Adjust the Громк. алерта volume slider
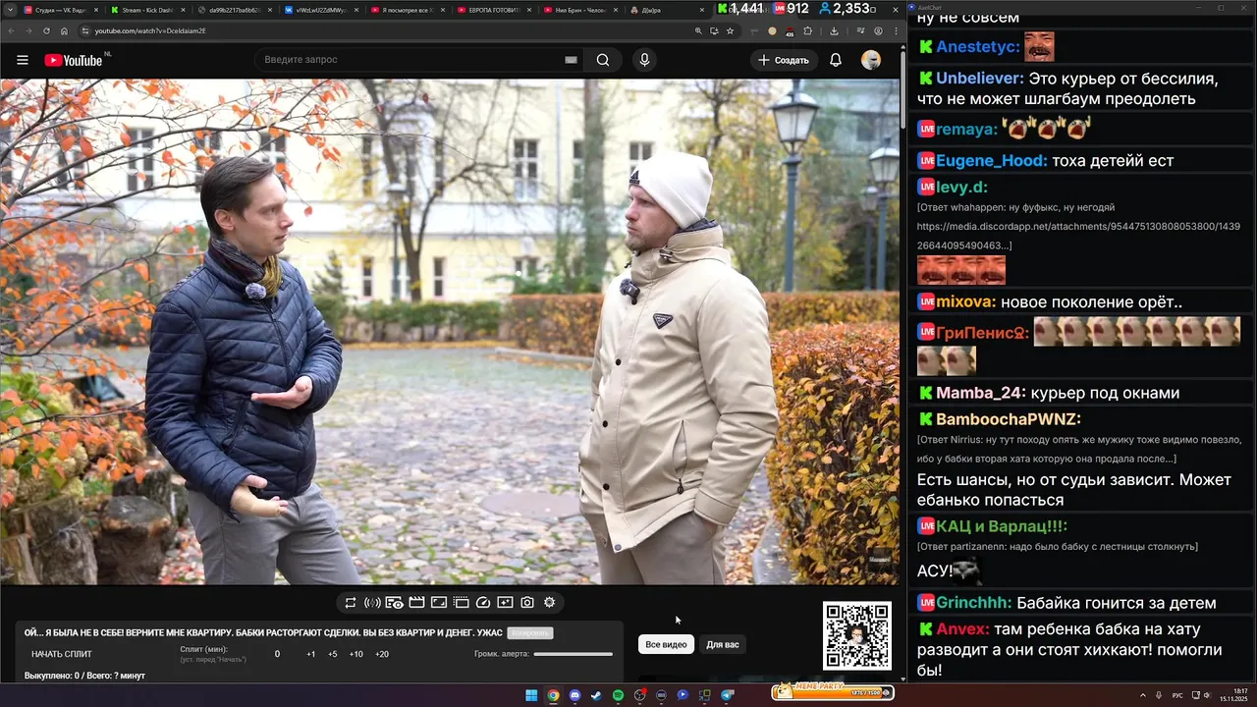Viewport: 1257px width, 707px height. click(x=573, y=654)
